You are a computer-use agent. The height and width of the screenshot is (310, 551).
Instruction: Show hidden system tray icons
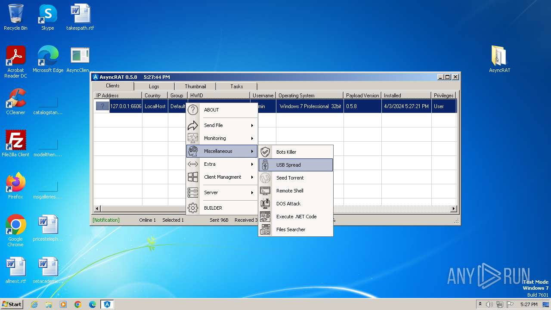[480, 304]
